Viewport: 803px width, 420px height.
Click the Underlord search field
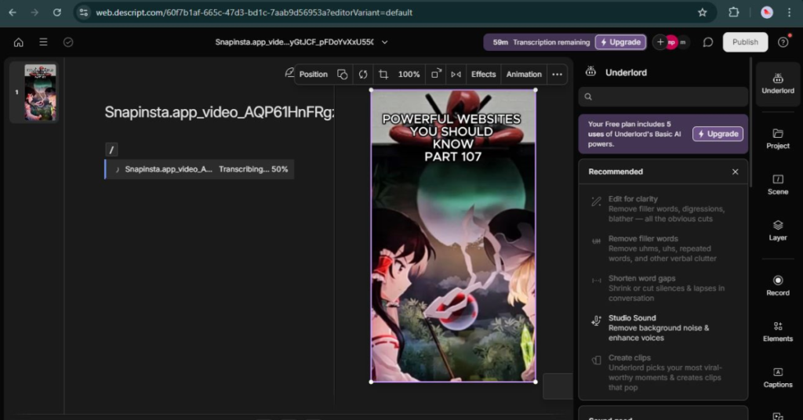663,96
